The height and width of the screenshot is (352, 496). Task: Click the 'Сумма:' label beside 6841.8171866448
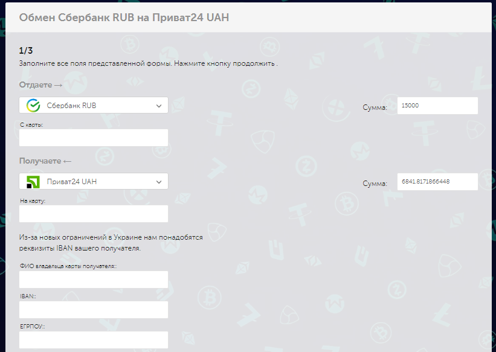pyautogui.click(x=375, y=184)
